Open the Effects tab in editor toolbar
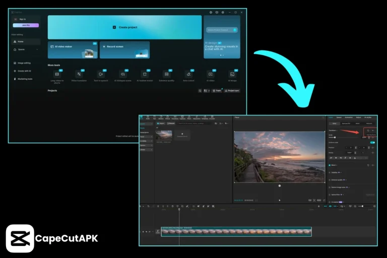Viewport: 387px width, 258px height. tap(168, 117)
